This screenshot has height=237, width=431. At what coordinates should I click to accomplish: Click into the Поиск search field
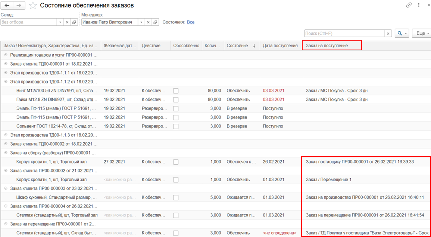point(344,34)
